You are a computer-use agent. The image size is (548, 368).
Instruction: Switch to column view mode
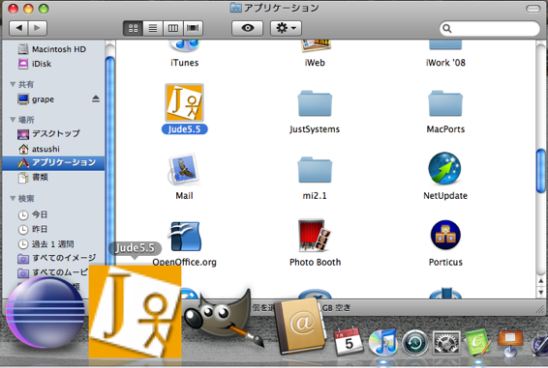tap(173, 28)
